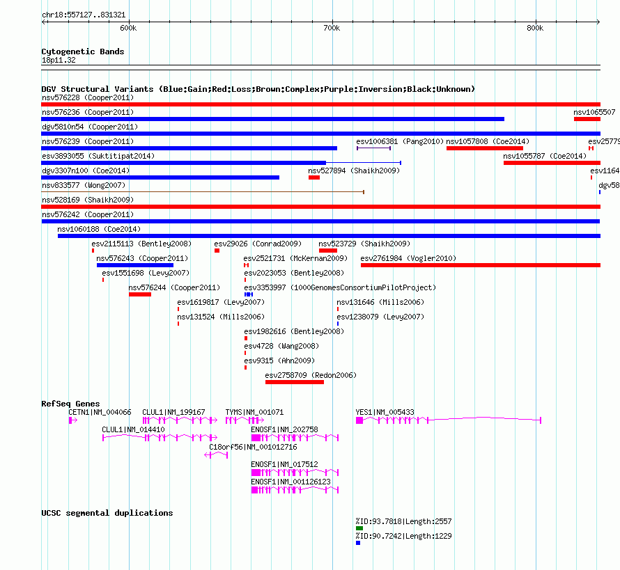Click CLUL1|NM_199167 gene label
The height and width of the screenshot is (570, 620).
coord(173,412)
